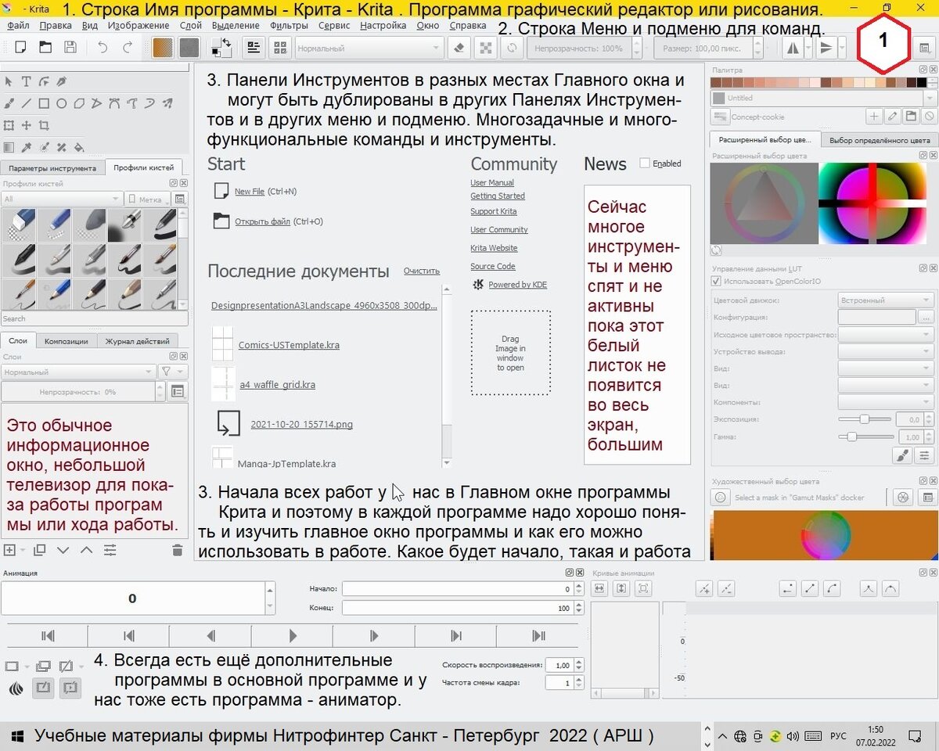Open the Файл menu
Viewport: 939px width, 751px height.
click(x=18, y=25)
